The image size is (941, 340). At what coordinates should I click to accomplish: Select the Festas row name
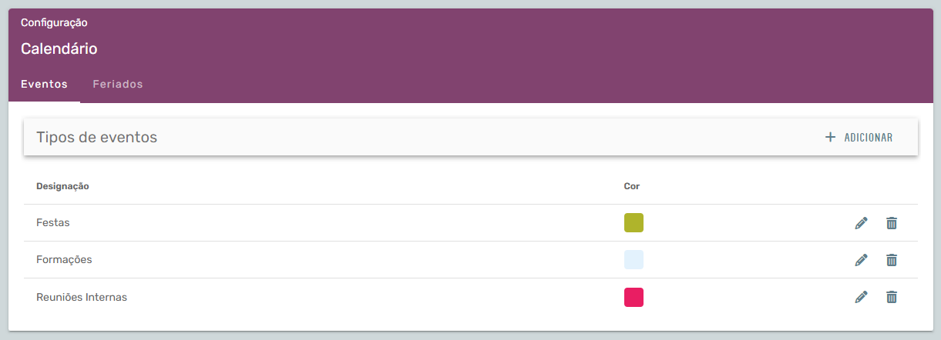click(53, 222)
